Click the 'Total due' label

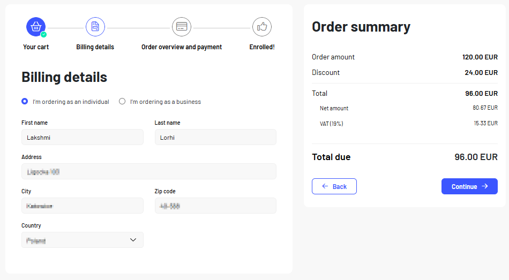331,157
